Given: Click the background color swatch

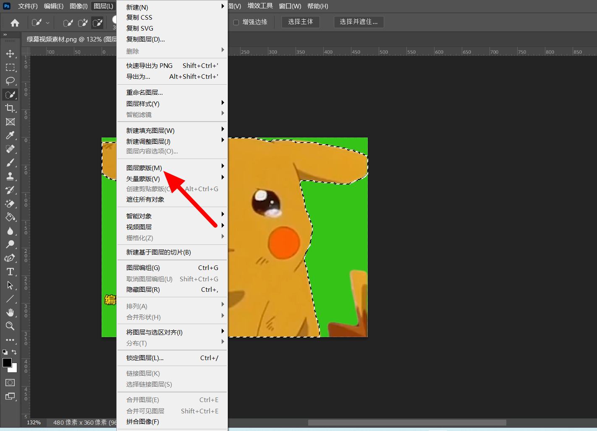Looking at the screenshot, I should pos(15,369).
